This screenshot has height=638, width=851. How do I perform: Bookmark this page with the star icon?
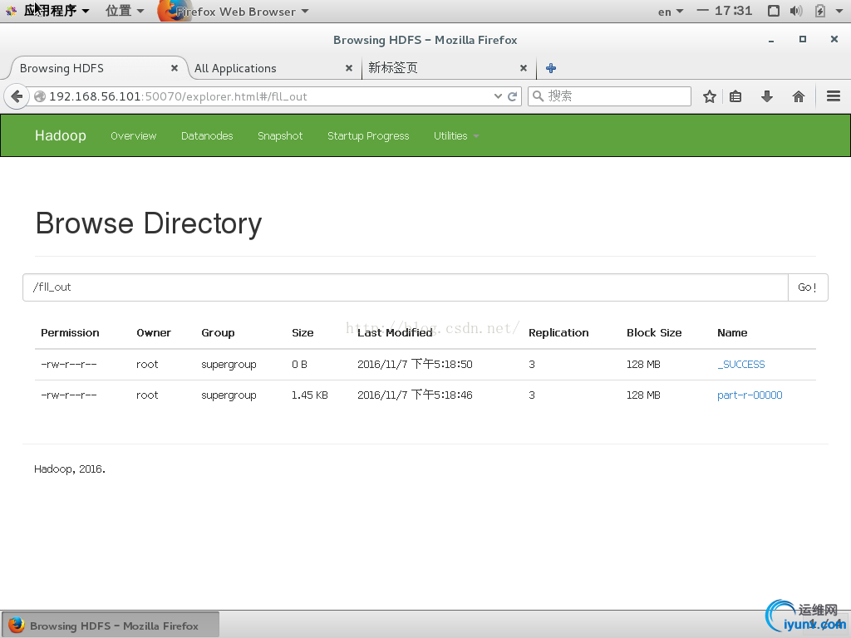[x=710, y=96]
